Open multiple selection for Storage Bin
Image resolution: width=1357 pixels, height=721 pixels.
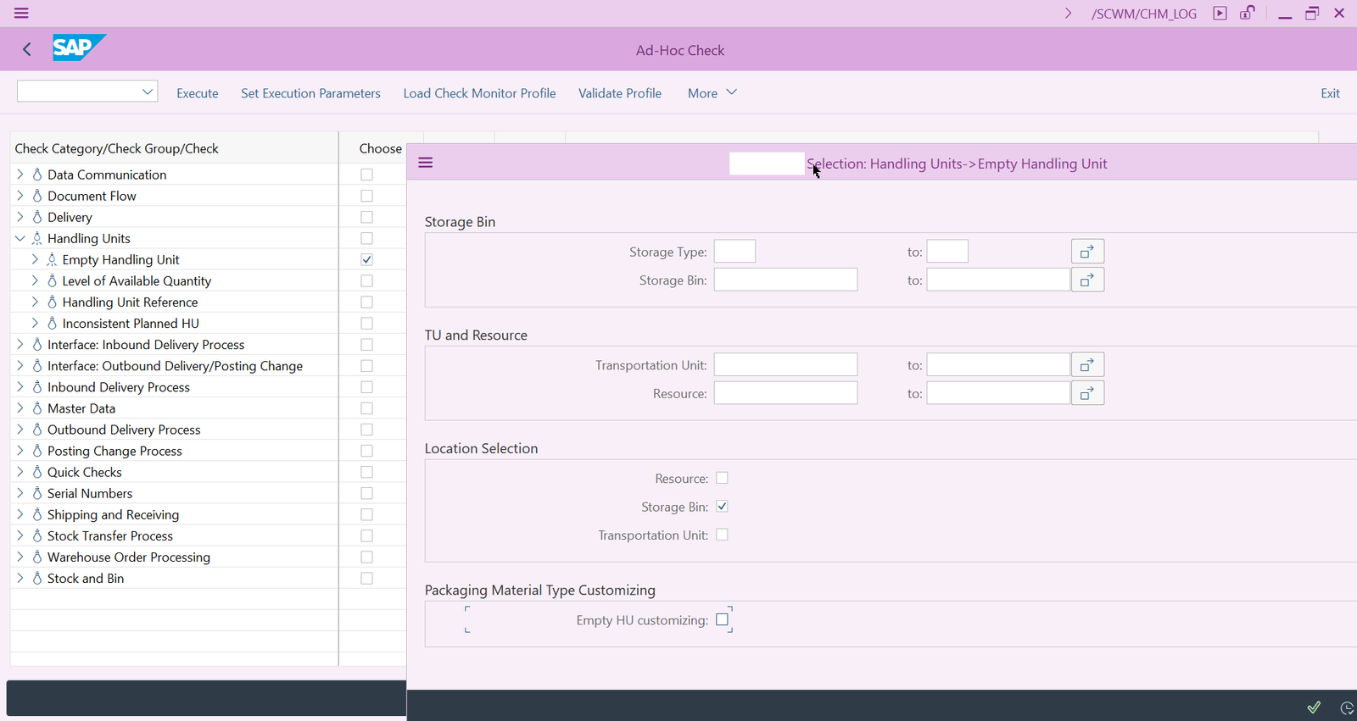coord(1087,280)
